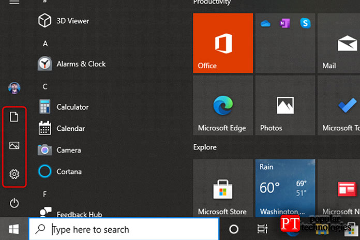Open the Weather tile showing Rain 60°
Screen dimensions: 360x240
click(x=285, y=188)
